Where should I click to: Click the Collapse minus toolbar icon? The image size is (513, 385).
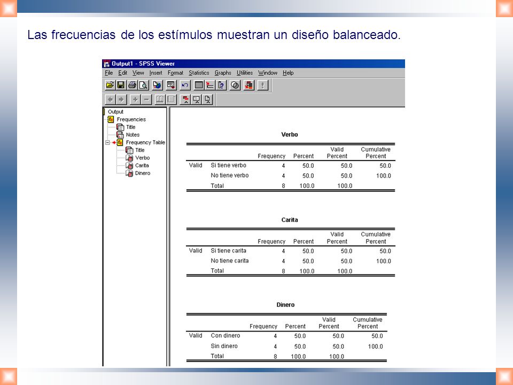[146, 99]
